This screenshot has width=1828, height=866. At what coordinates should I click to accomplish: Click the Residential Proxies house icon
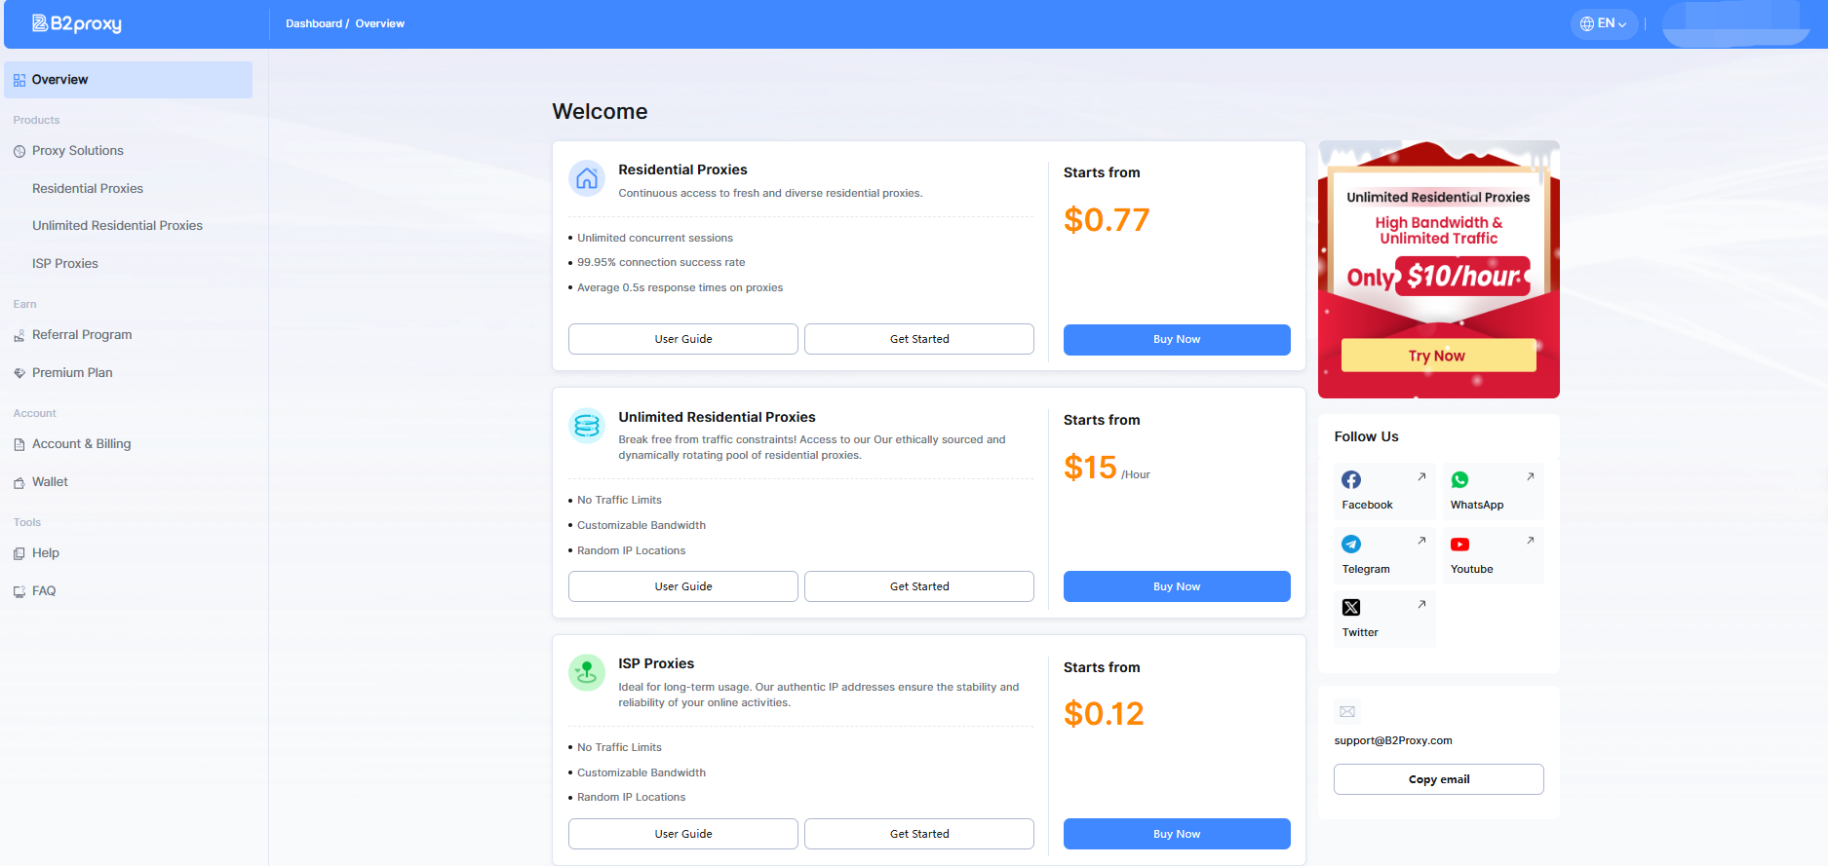click(x=587, y=178)
